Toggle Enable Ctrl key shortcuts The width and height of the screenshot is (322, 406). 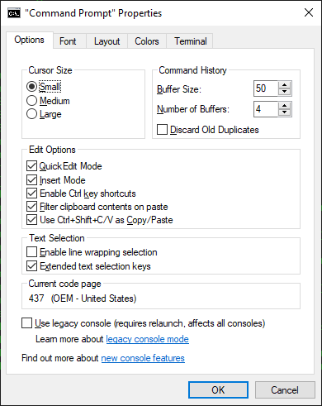pyautogui.click(x=31, y=193)
